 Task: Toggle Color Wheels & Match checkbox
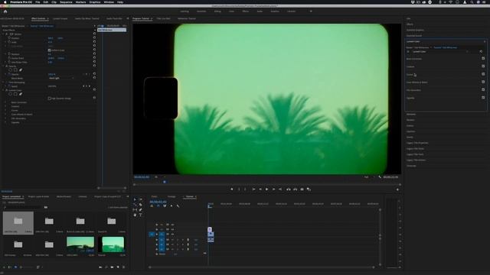click(483, 82)
